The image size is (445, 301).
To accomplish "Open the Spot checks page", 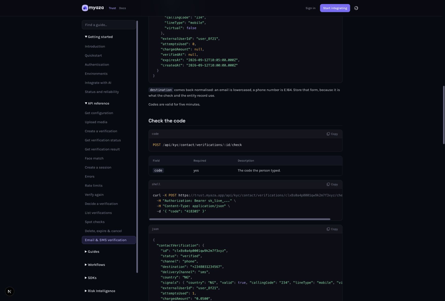I will (94, 222).
